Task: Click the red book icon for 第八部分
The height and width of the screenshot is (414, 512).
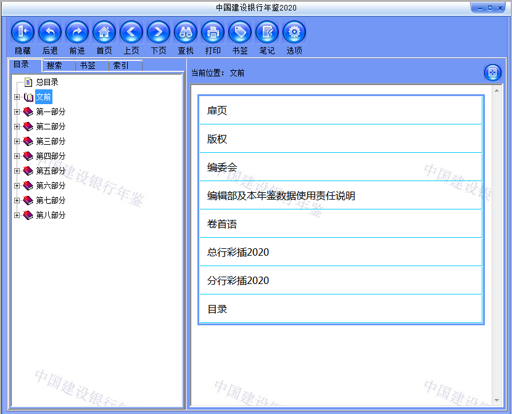Action: pyautogui.click(x=28, y=215)
